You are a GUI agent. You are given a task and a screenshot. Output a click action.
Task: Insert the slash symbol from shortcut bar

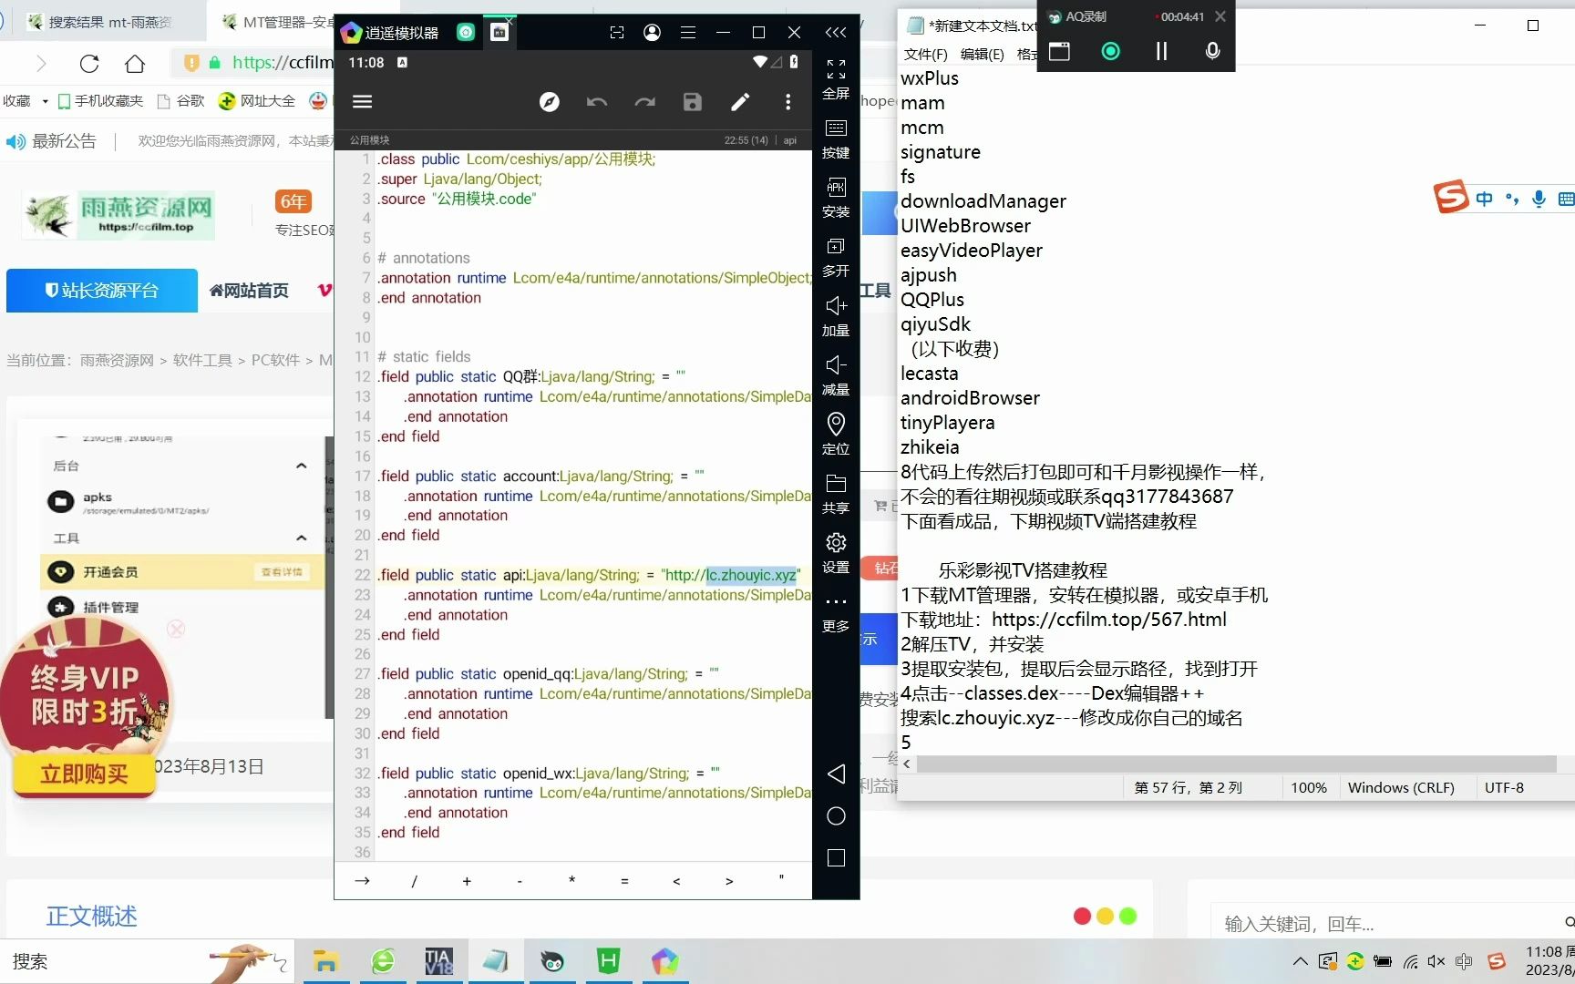pos(414,881)
